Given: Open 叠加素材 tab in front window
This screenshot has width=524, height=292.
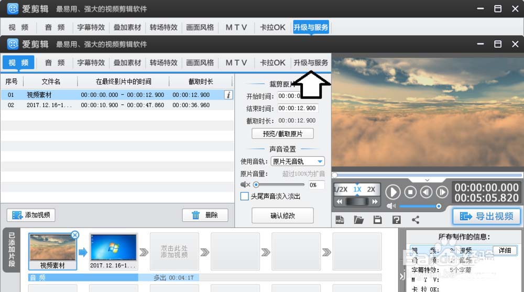Looking at the screenshot, I should tap(127, 62).
